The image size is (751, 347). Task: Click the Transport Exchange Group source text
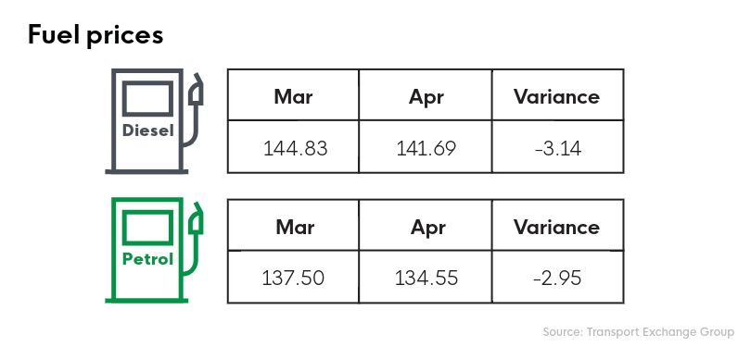tap(660, 332)
